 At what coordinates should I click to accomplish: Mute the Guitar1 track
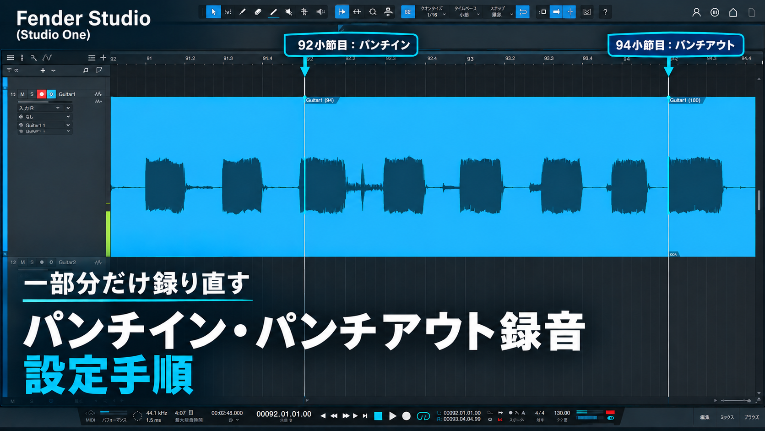(x=22, y=94)
